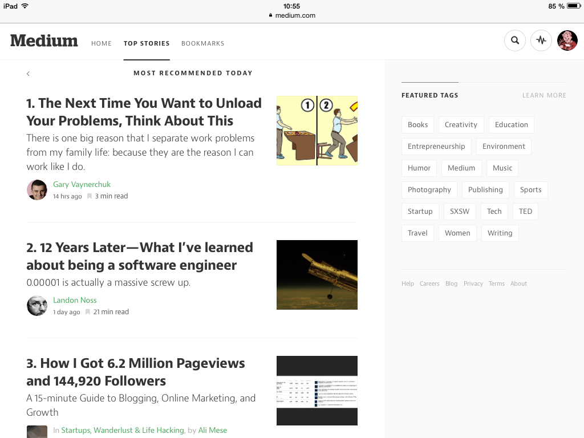Select the Photography tag
Viewport: 584px width, 438px height.
point(429,190)
